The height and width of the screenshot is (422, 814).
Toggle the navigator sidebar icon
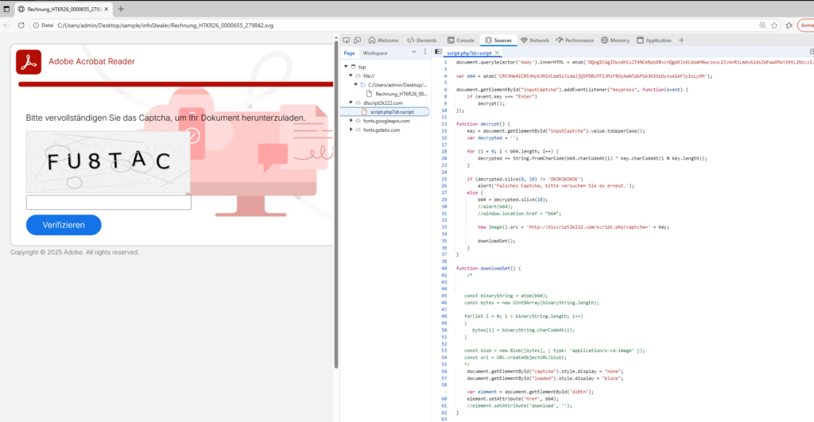[438, 52]
